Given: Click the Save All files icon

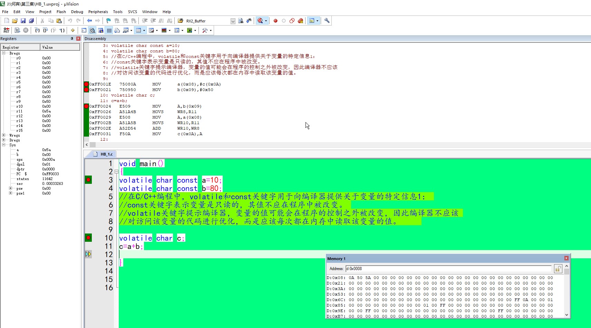Looking at the screenshot, I should 31,21.
